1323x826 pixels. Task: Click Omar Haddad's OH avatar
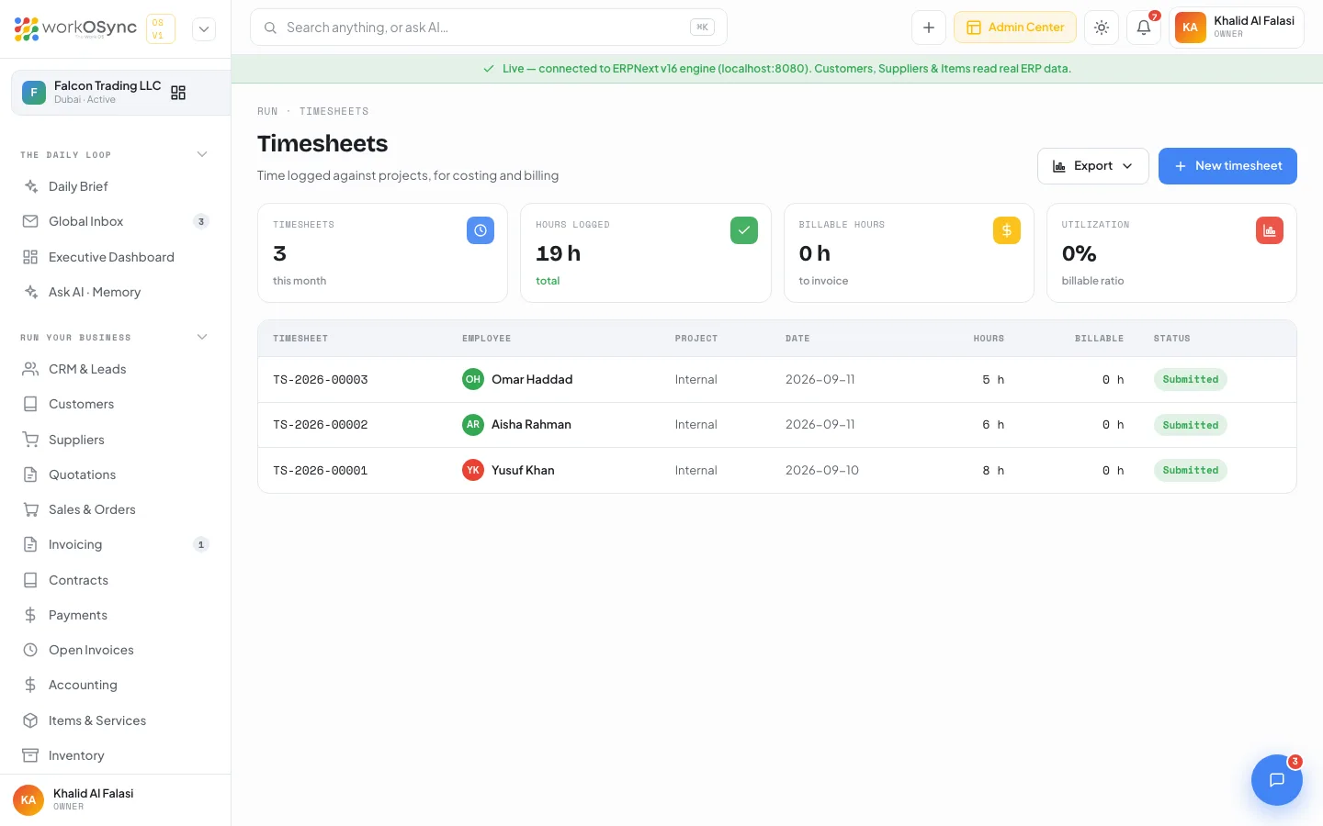(x=473, y=379)
